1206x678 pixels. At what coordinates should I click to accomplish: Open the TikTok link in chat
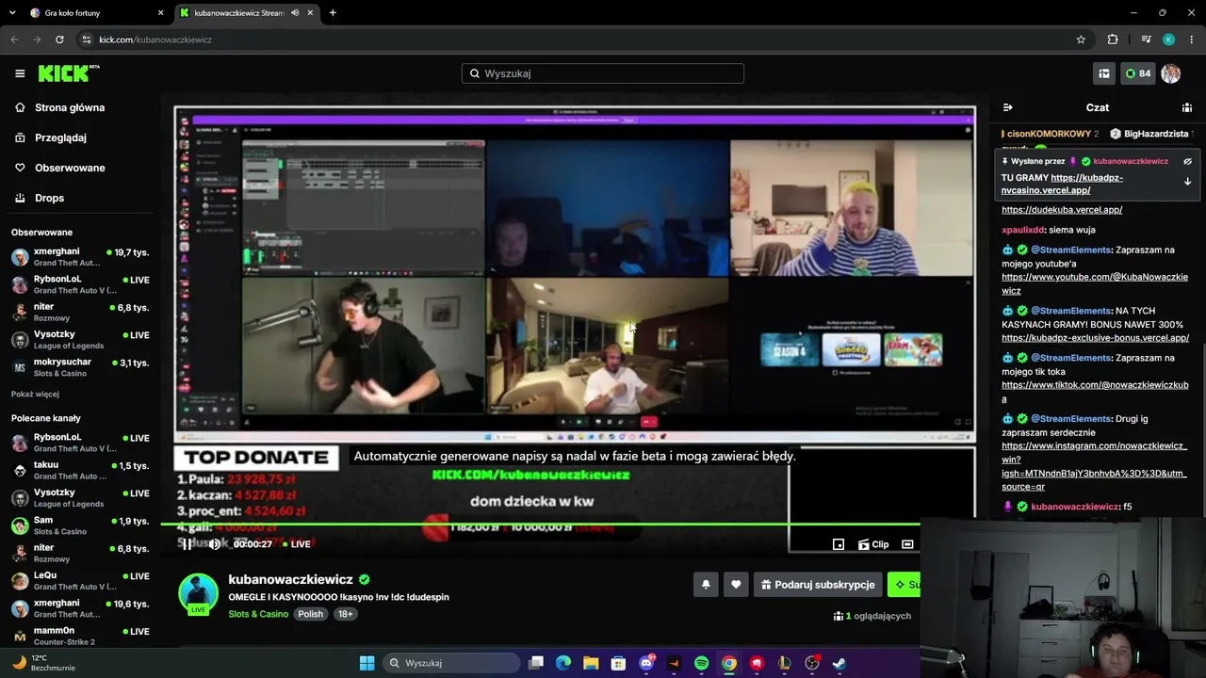[x=1095, y=392]
